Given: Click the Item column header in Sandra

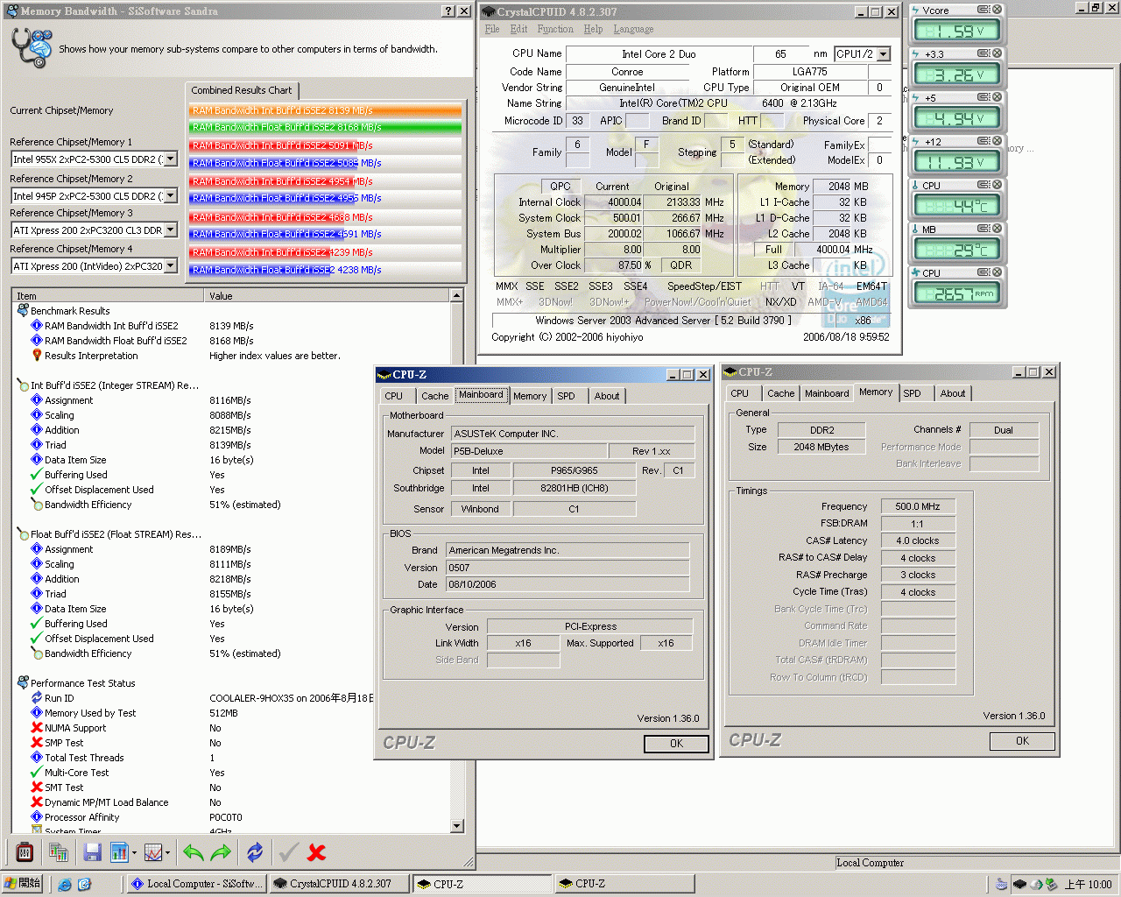Looking at the screenshot, I should 109,296.
